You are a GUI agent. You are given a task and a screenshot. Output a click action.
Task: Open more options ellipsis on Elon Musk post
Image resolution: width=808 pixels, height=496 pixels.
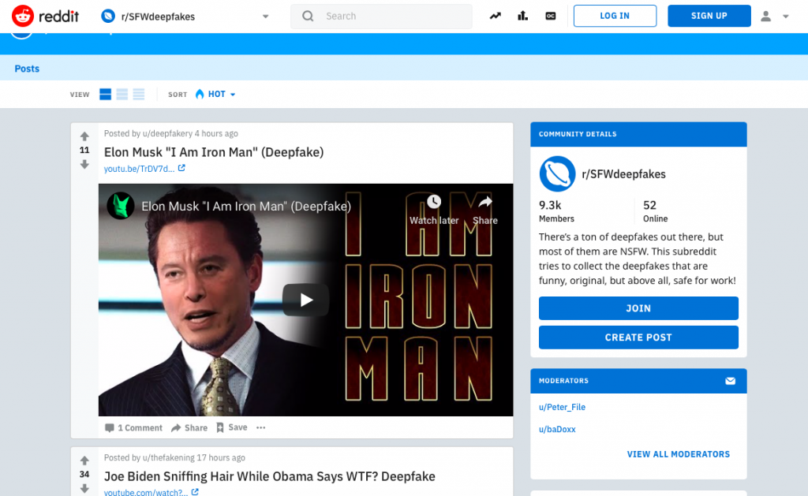pyautogui.click(x=260, y=427)
